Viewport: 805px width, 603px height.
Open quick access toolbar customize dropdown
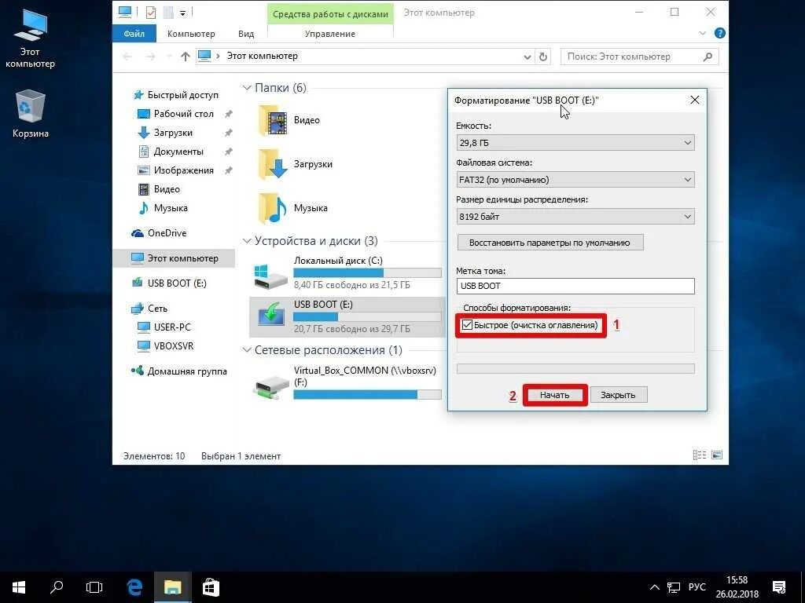[x=182, y=13]
